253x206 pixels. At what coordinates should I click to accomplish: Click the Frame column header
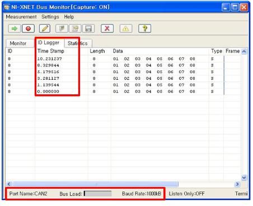232,51
